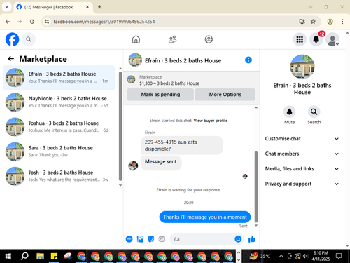This screenshot has height=263, width=350.
Task: Open File Explorer from taskbar
Action: [x=40, y=257]
